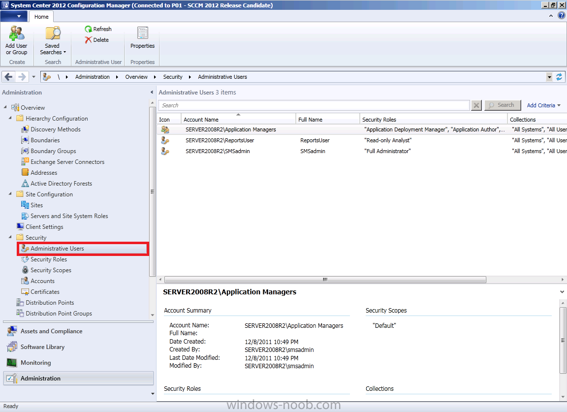Open the navigation history dropdown arrow
This screenshot has height=412, width=567.
33,77
